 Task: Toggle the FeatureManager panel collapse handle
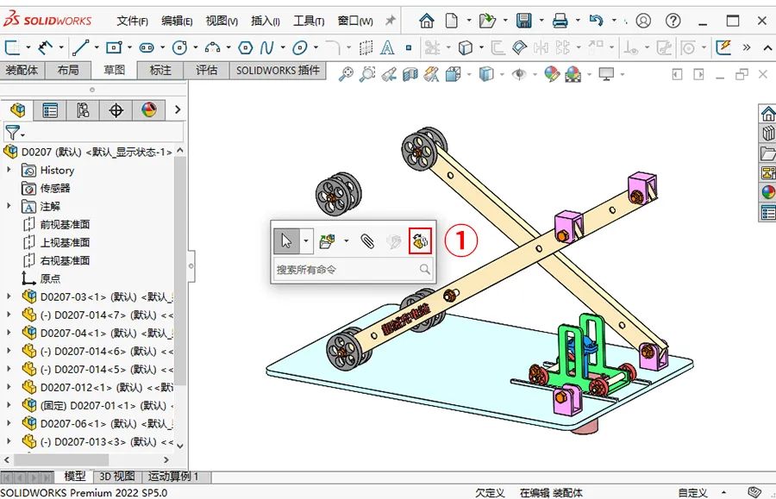click(x=191, y=266)
